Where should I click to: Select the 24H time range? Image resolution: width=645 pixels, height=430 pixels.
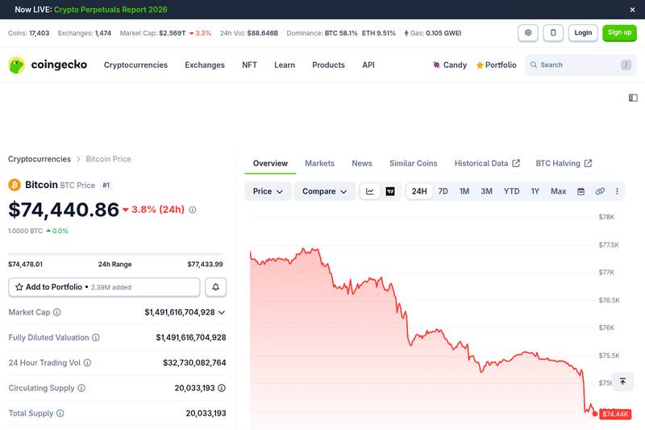tap(419, 191)
